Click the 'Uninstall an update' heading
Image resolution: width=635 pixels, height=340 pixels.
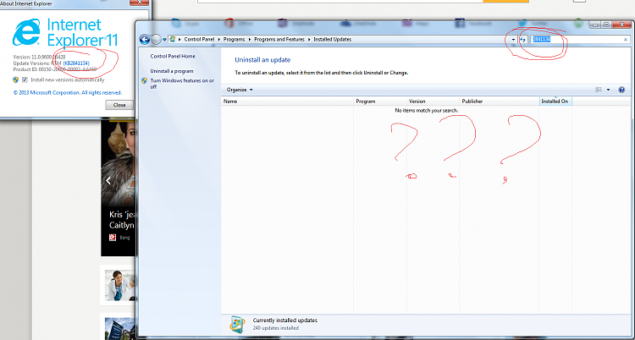point(262,60)
